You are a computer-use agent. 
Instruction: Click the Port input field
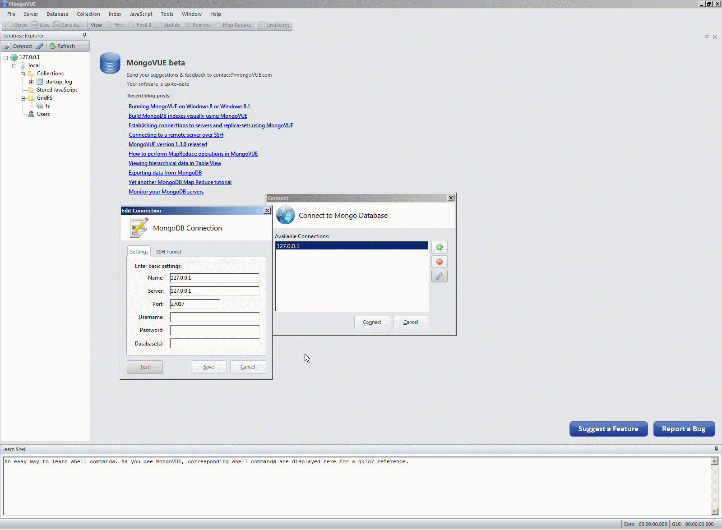(195, 304)
